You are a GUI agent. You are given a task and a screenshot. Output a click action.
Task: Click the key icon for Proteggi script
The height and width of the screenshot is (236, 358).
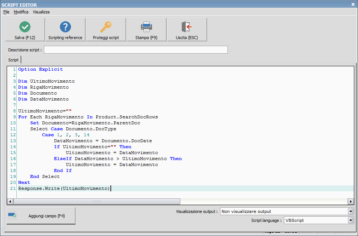pos(106,27)
